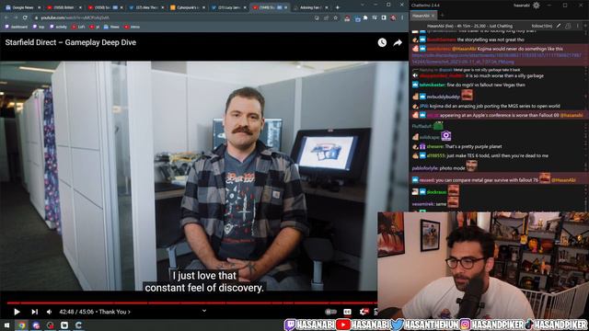Open the Chrome tab search dropdown

[x=362, y=5]
